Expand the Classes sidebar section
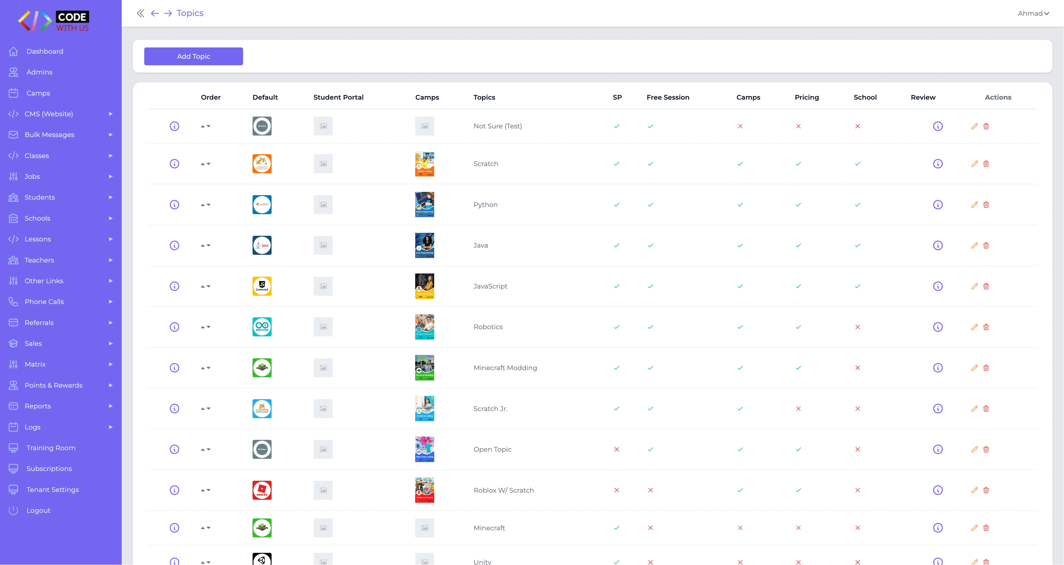The width and height of the screenshot is (1064, 565). tap(61, 156)
